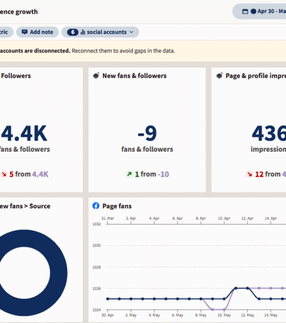The height and width of the screenshot is (323, 286).
Task: Click the red down arrow beside 12 from
Action: coord(249,174)
